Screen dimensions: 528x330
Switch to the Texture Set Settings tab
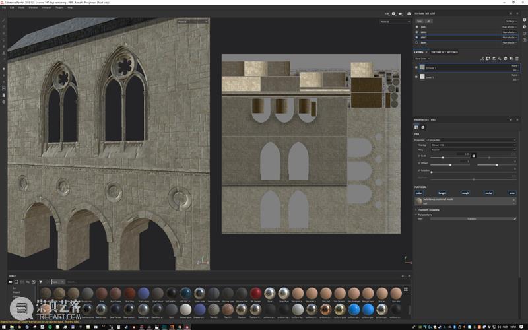click(445, 52)
